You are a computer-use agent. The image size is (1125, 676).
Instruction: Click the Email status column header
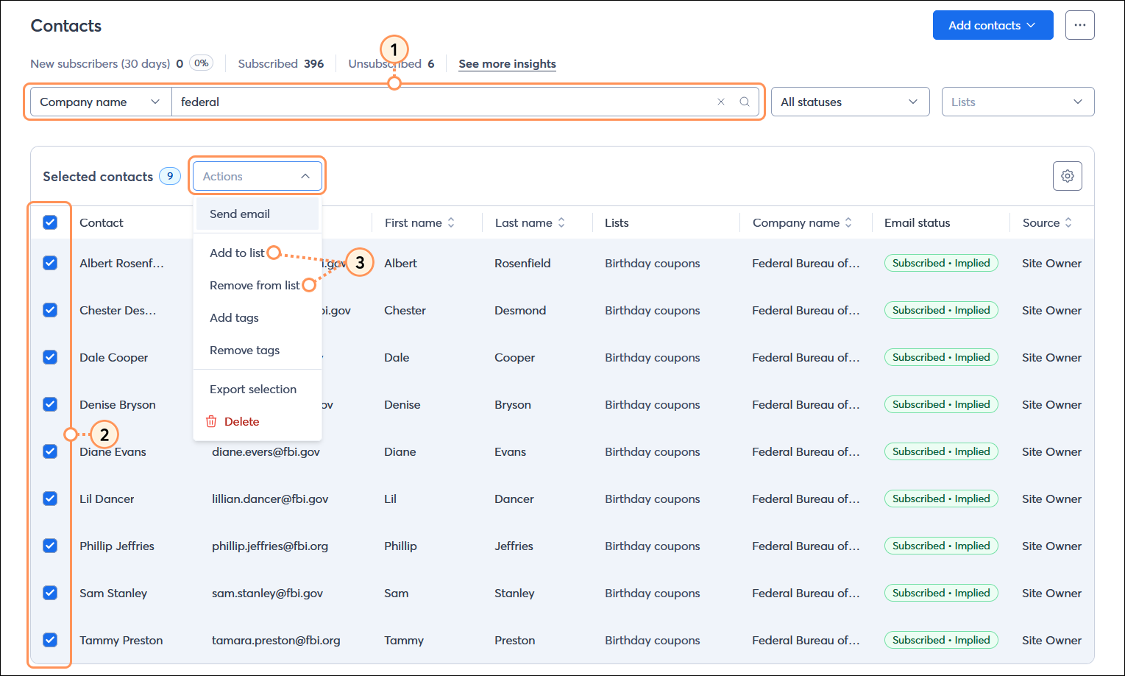917,222
